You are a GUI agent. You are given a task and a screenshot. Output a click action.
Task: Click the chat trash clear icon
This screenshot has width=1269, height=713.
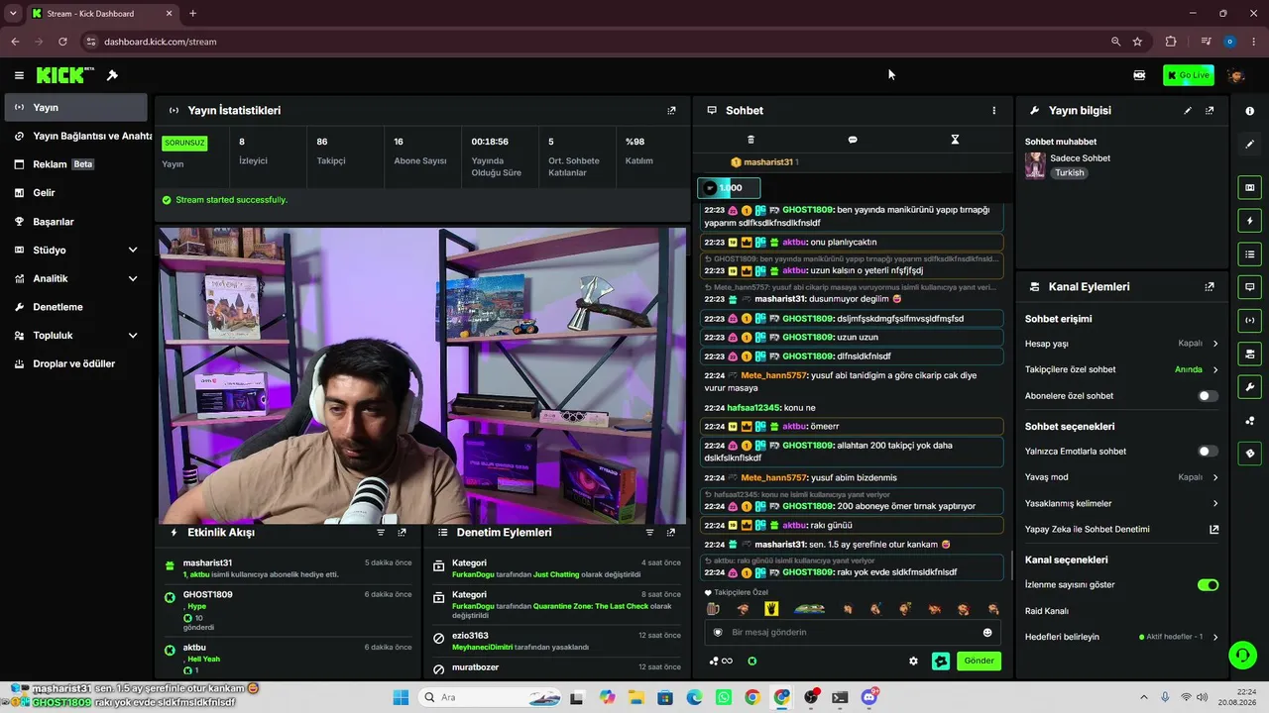[750, 140]
